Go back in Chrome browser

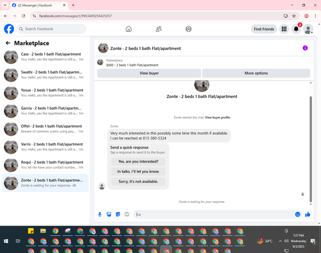tap(6, 16)
